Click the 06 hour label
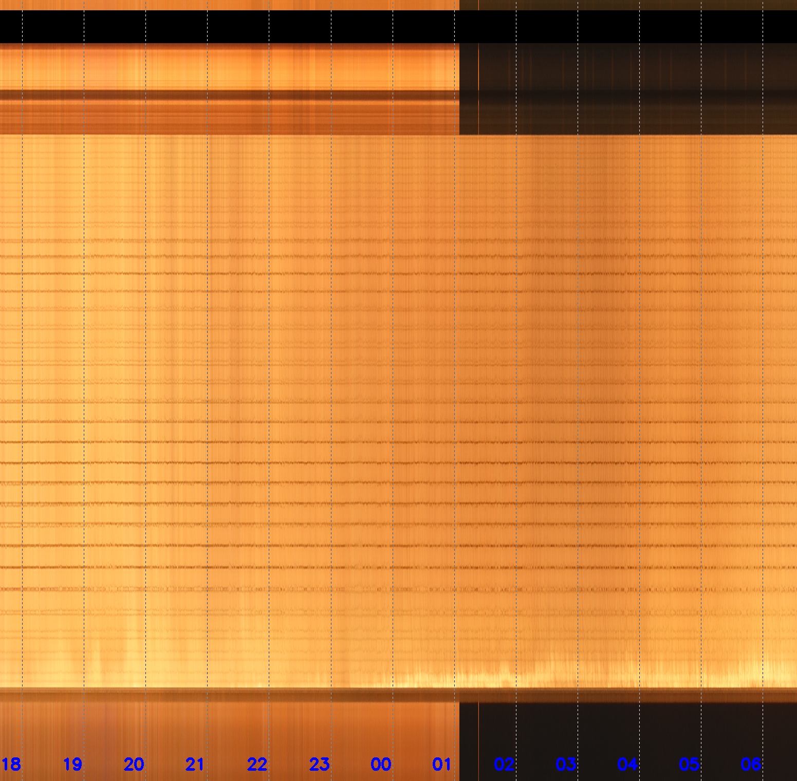Viewport: 797px width, 781px height. pyautogui.click(x=751, y=764)
